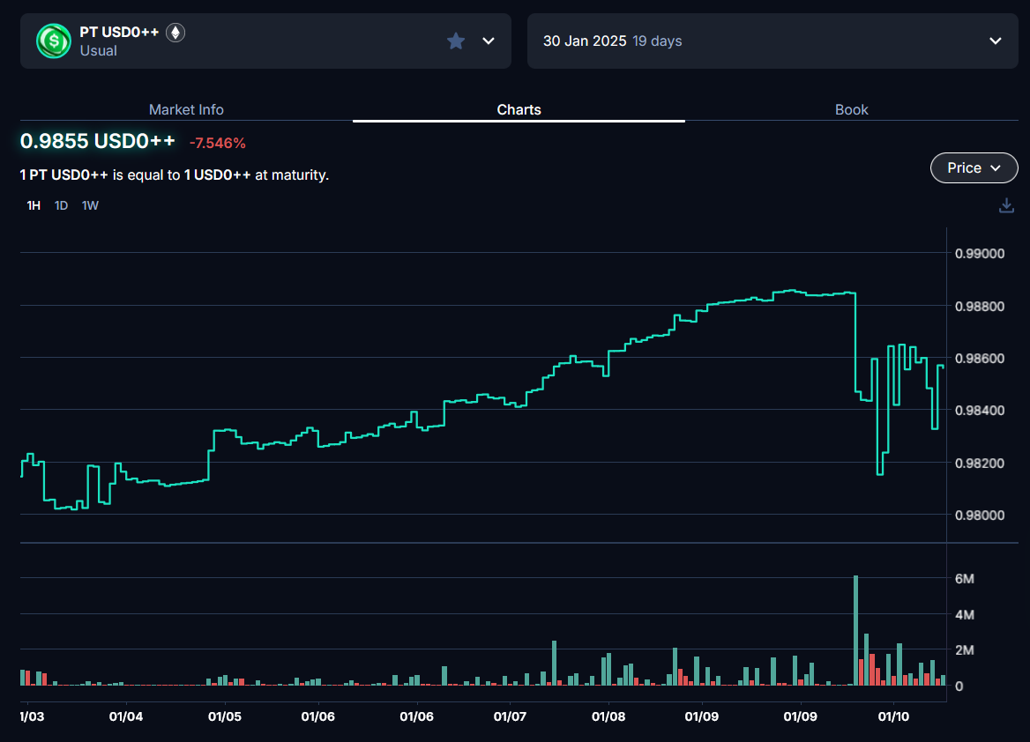
Task: Open the Book tab
Action: [x=851, y=109]
